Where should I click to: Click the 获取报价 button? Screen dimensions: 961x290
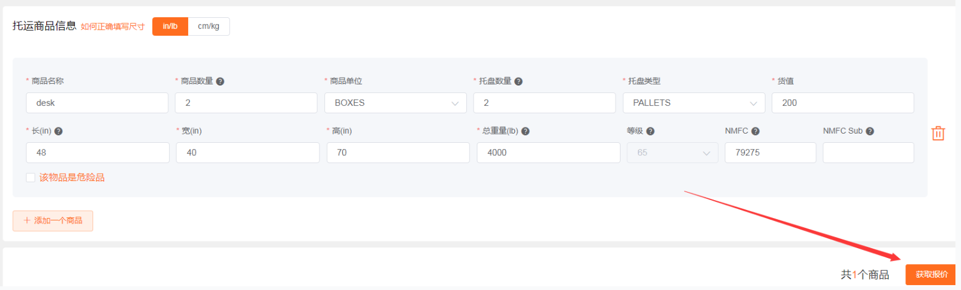(x=931, y=275)
